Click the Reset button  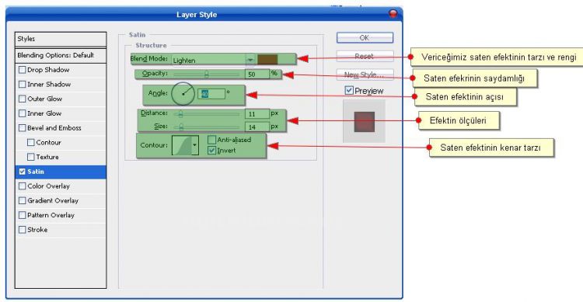point(365,56)
